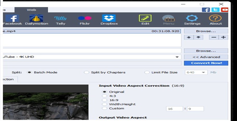The image size is (237, 121).
Task: Click the custom aspect width field showing 16
Action: 174,109
